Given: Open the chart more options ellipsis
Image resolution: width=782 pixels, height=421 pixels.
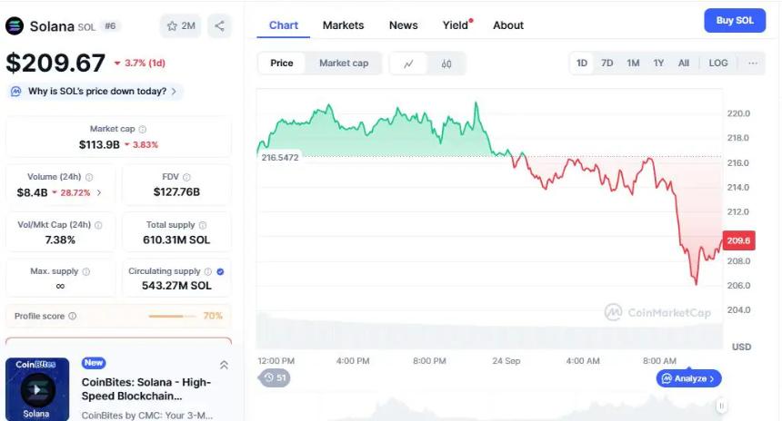Looking at the screenshot, I should click(753, 64).
